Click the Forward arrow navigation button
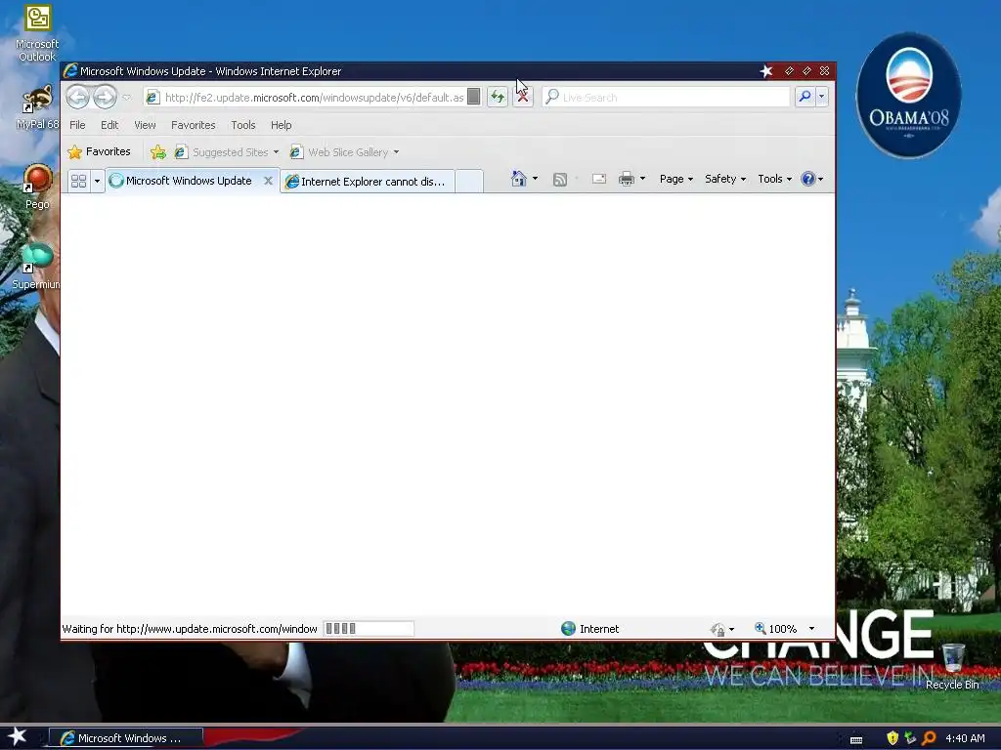 pos(105,98)
